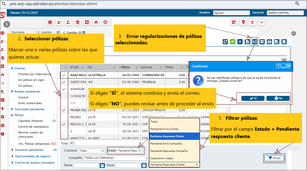Click the print icon in the toolbar

pyautogui.click(x=269, y=42)
